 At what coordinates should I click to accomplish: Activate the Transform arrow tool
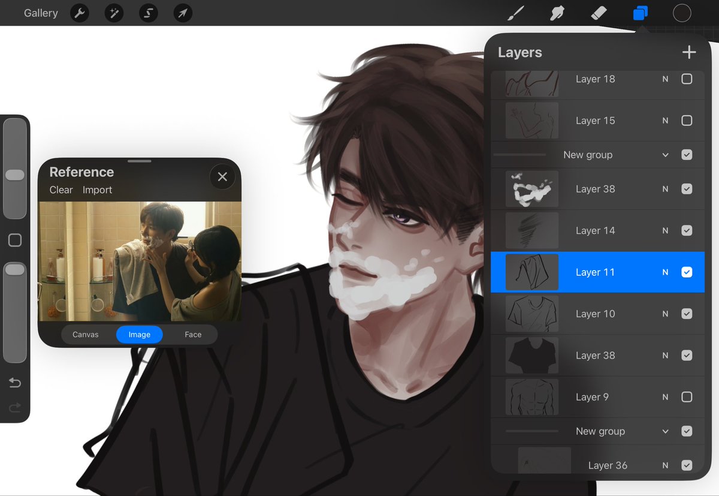click(183, 13)
